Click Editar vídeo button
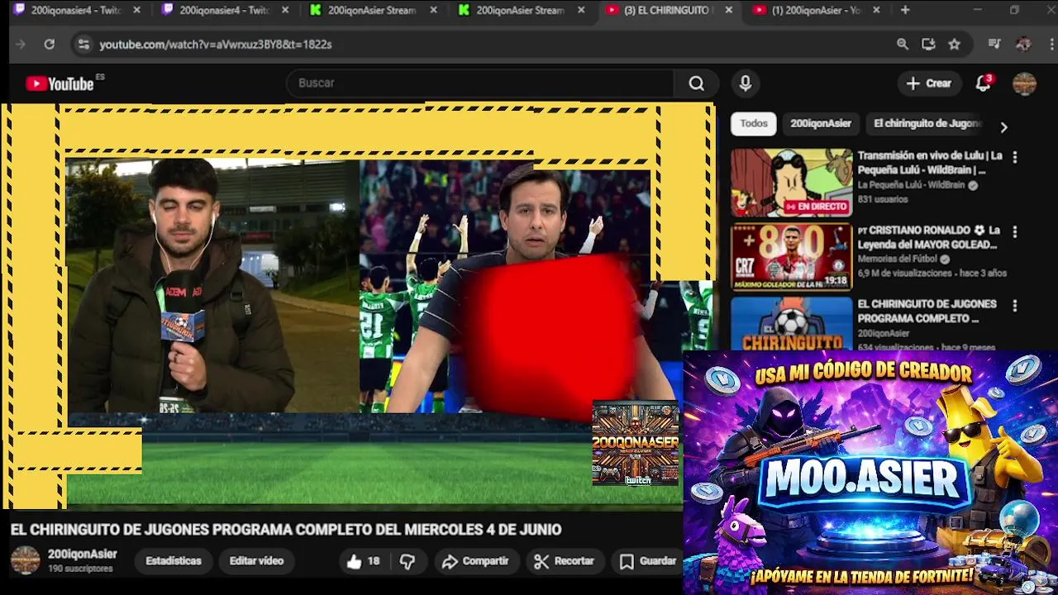Image resolution: width=1058 pixels, height=595 pixels. click(256, 561)
